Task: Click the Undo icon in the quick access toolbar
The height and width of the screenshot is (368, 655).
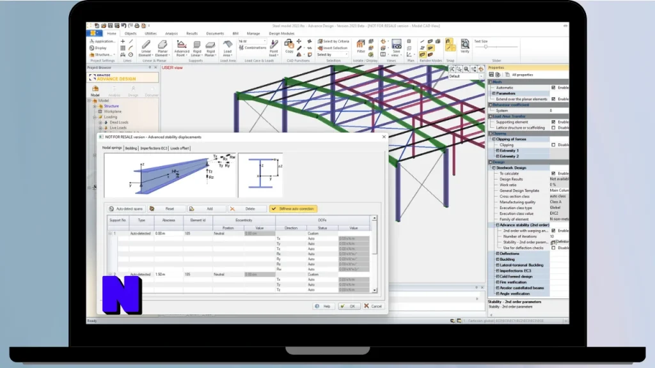Action: point(123,26)
